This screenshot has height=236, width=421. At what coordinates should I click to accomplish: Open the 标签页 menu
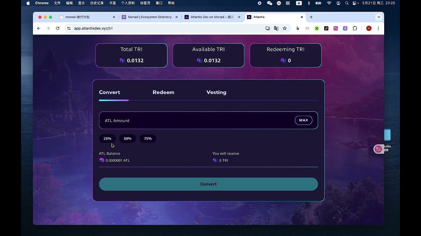click(x=145, y=3)
